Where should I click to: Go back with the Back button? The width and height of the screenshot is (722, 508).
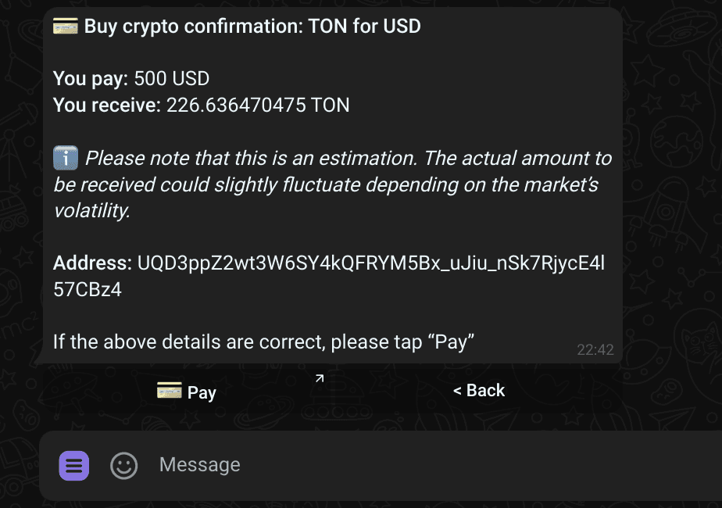[x=479, y=391]
